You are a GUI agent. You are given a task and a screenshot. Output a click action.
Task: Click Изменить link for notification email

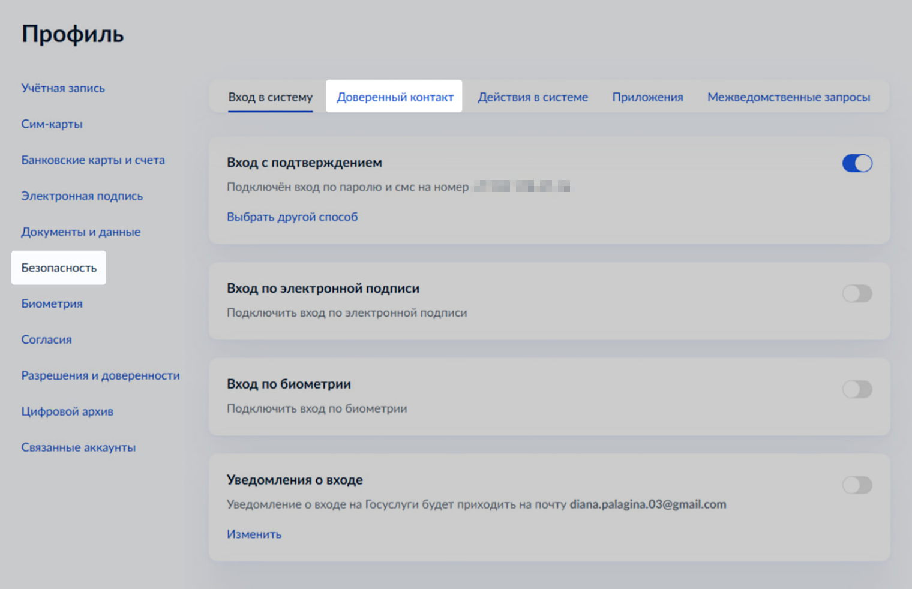254,534
